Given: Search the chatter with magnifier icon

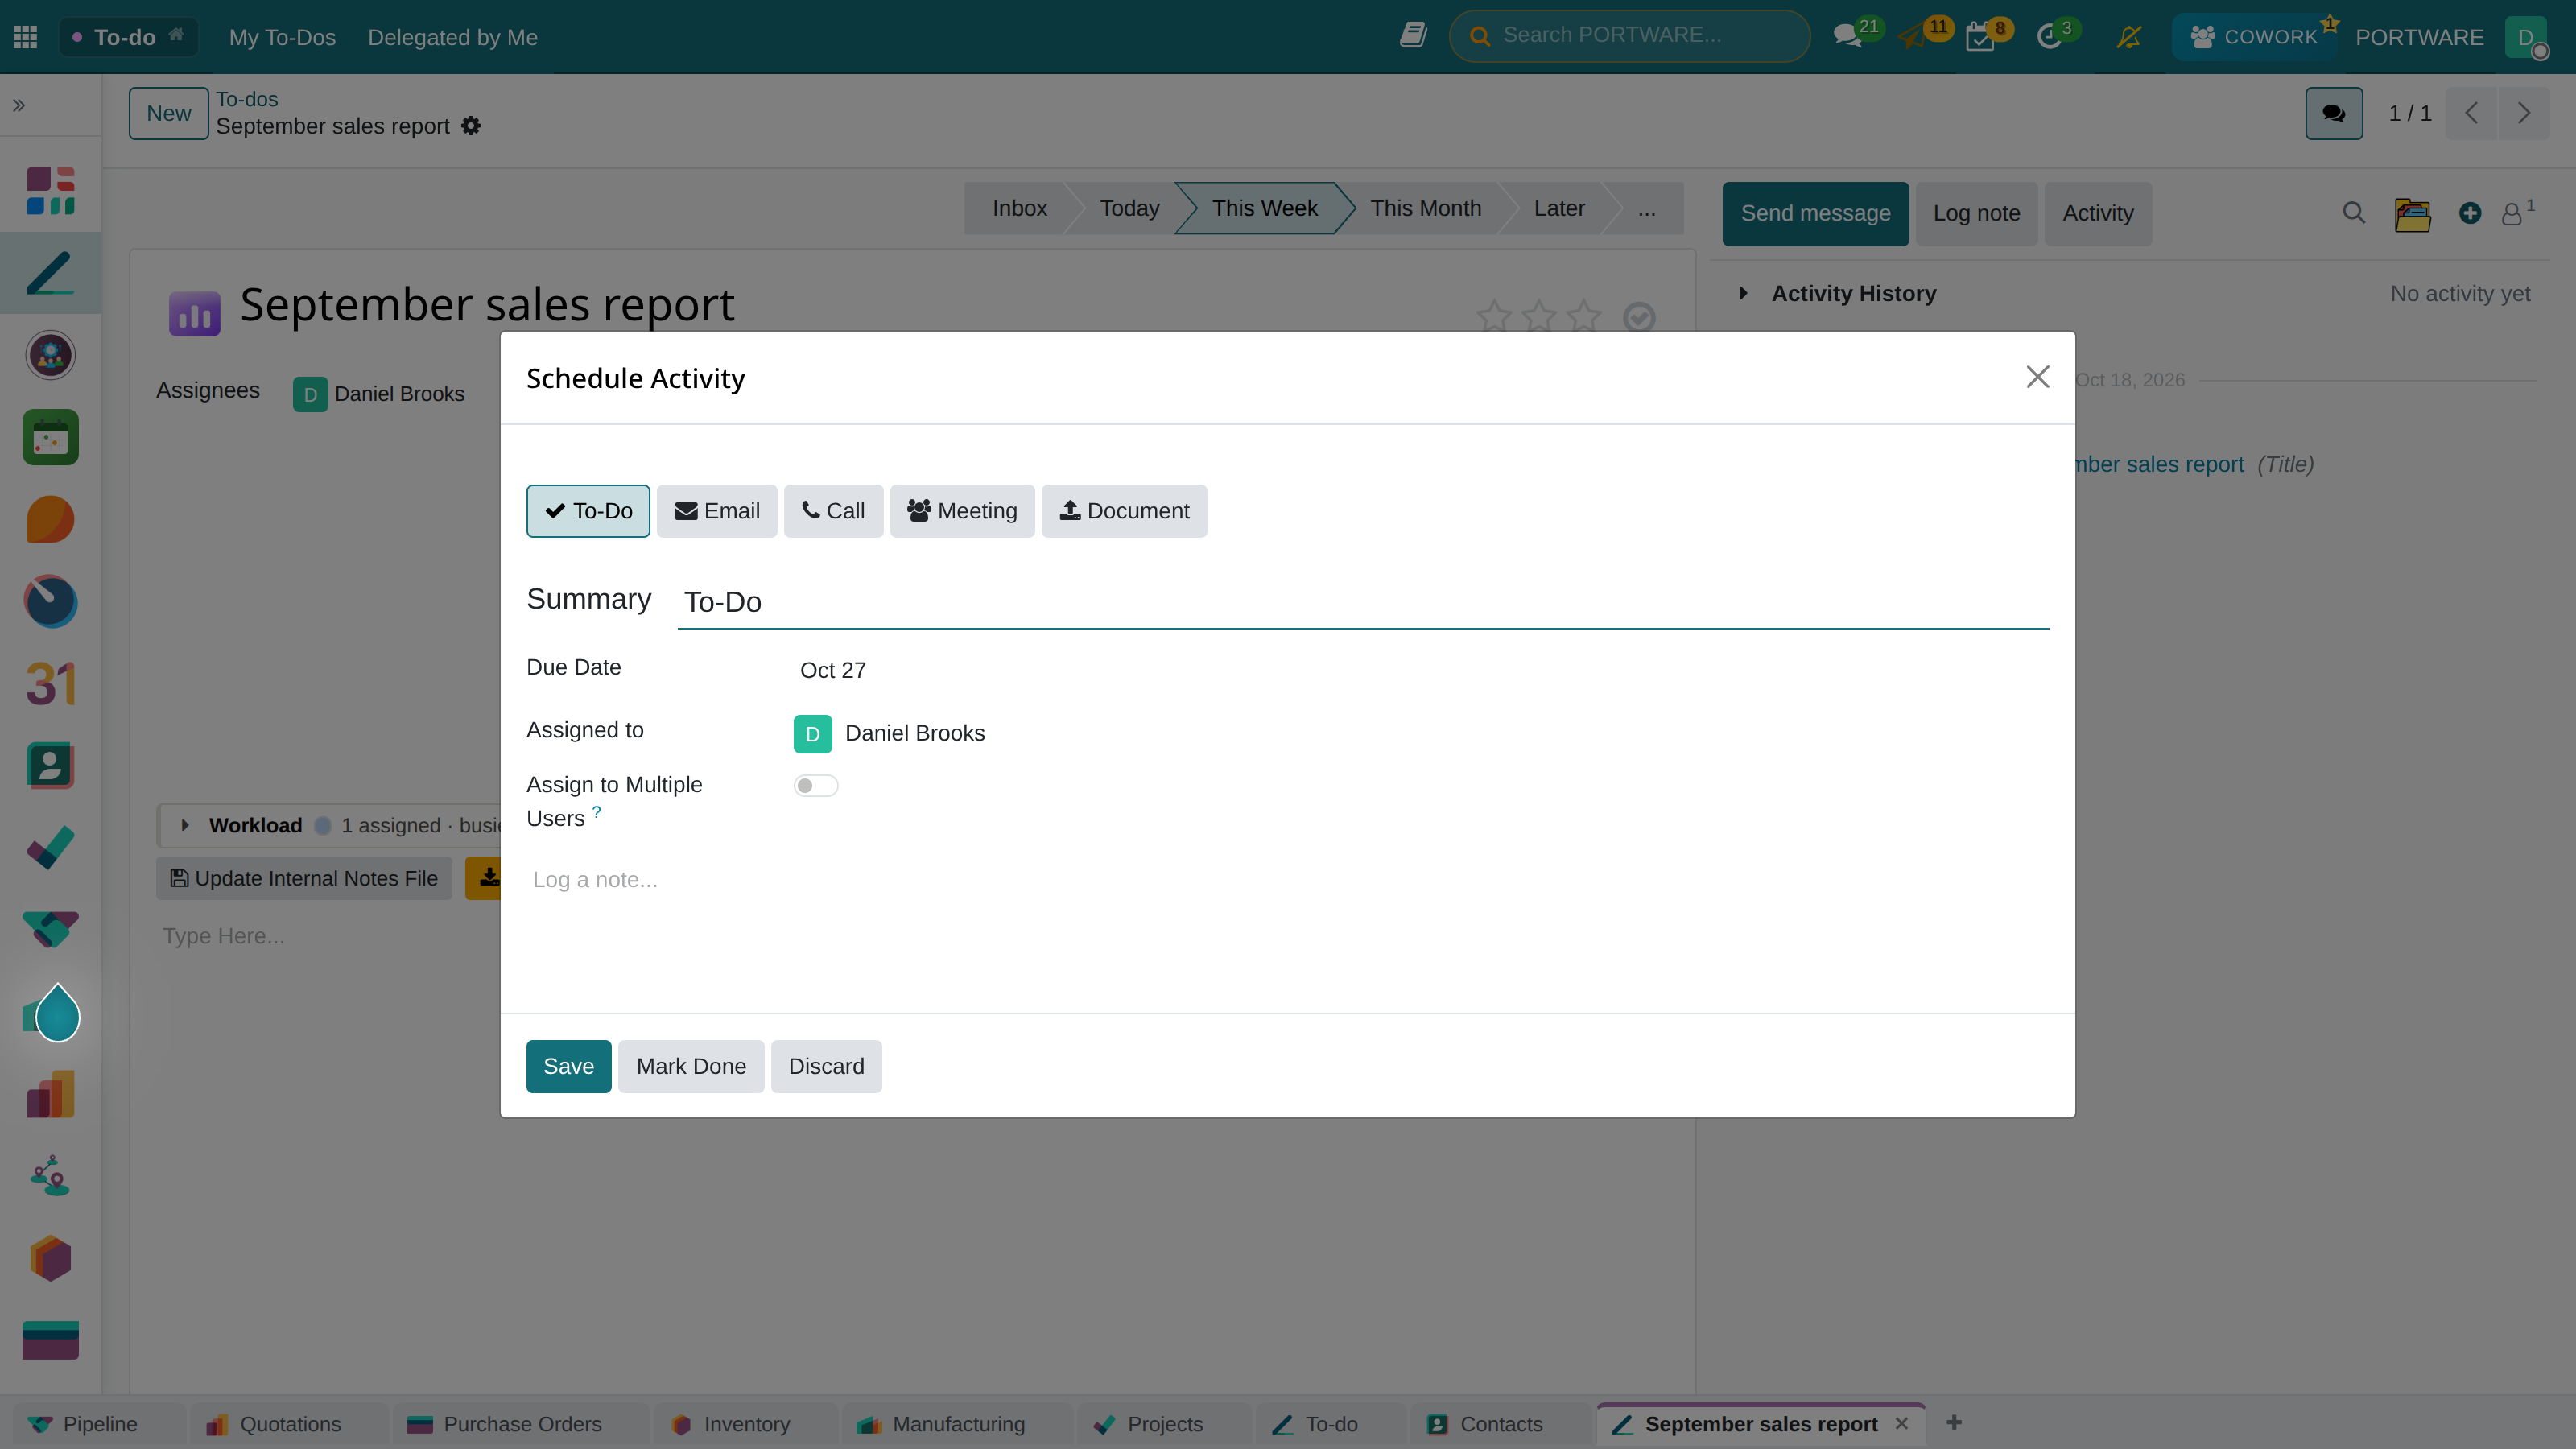Looking at the screenshot, I should (2354, 213).
